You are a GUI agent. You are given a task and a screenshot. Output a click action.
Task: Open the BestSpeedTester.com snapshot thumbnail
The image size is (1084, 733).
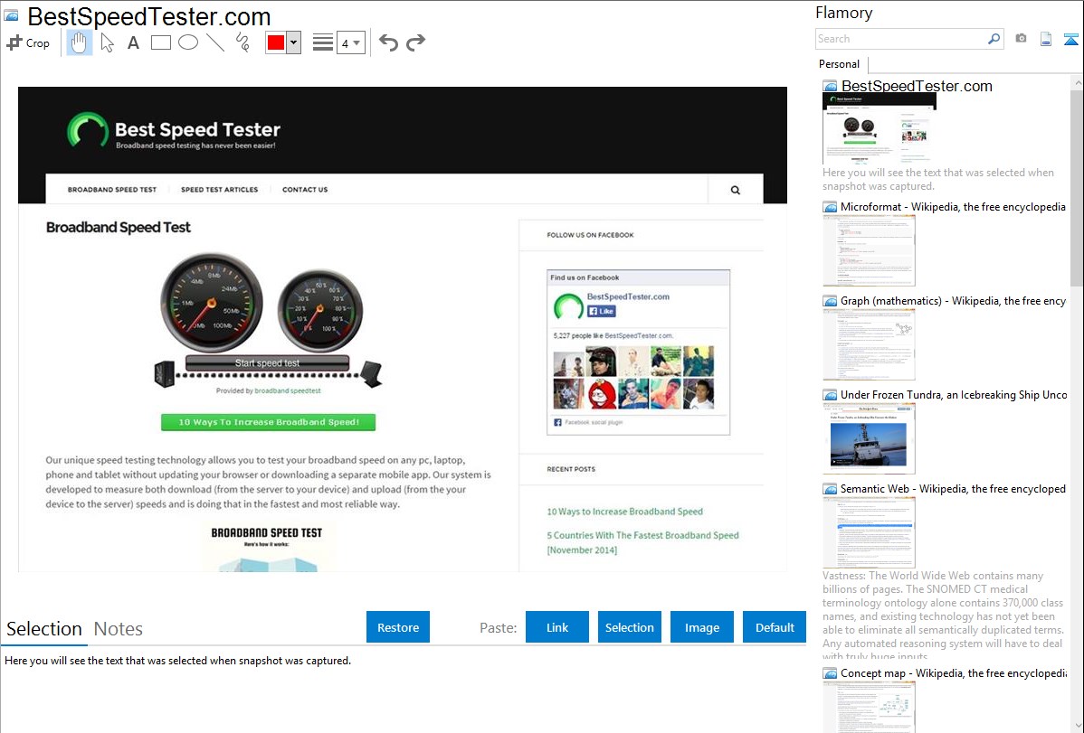[880, 129]
